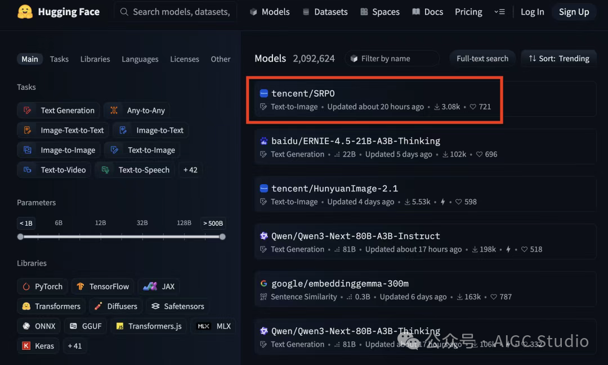Image resolution: width=608 pixels, height=365 pixels.
Task: Click the 32B mark on Parameters slider
Action: coord(142,223)
